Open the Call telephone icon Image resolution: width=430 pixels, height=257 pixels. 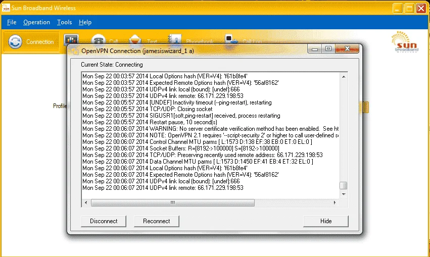(99, 39)
